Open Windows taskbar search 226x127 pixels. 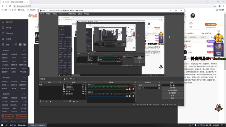click(6, 125)
